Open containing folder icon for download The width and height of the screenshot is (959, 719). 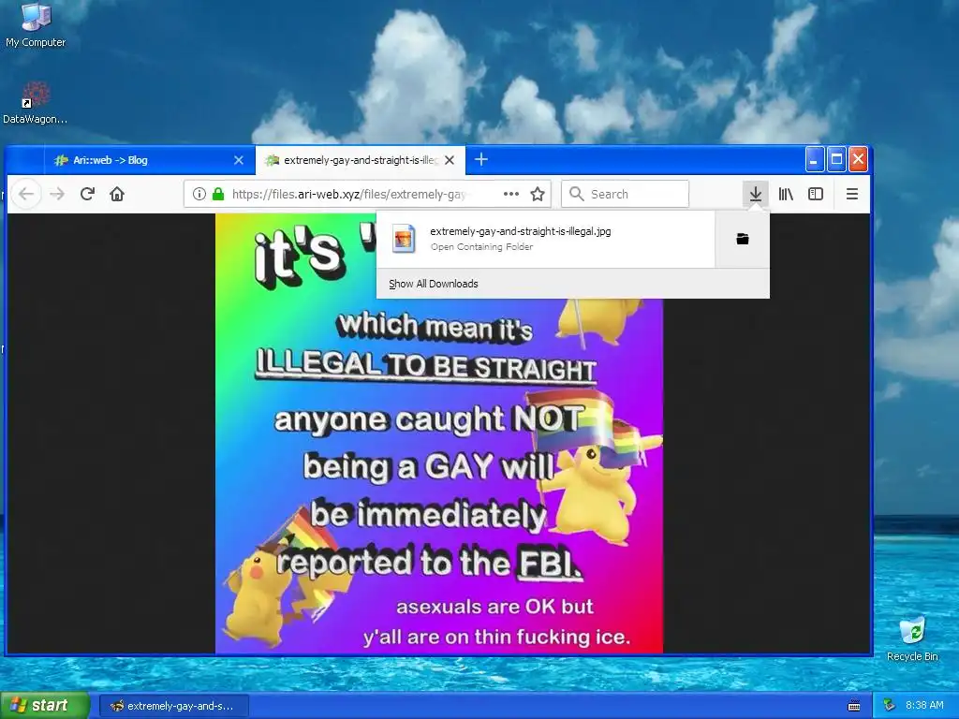(x=743, y=239)
